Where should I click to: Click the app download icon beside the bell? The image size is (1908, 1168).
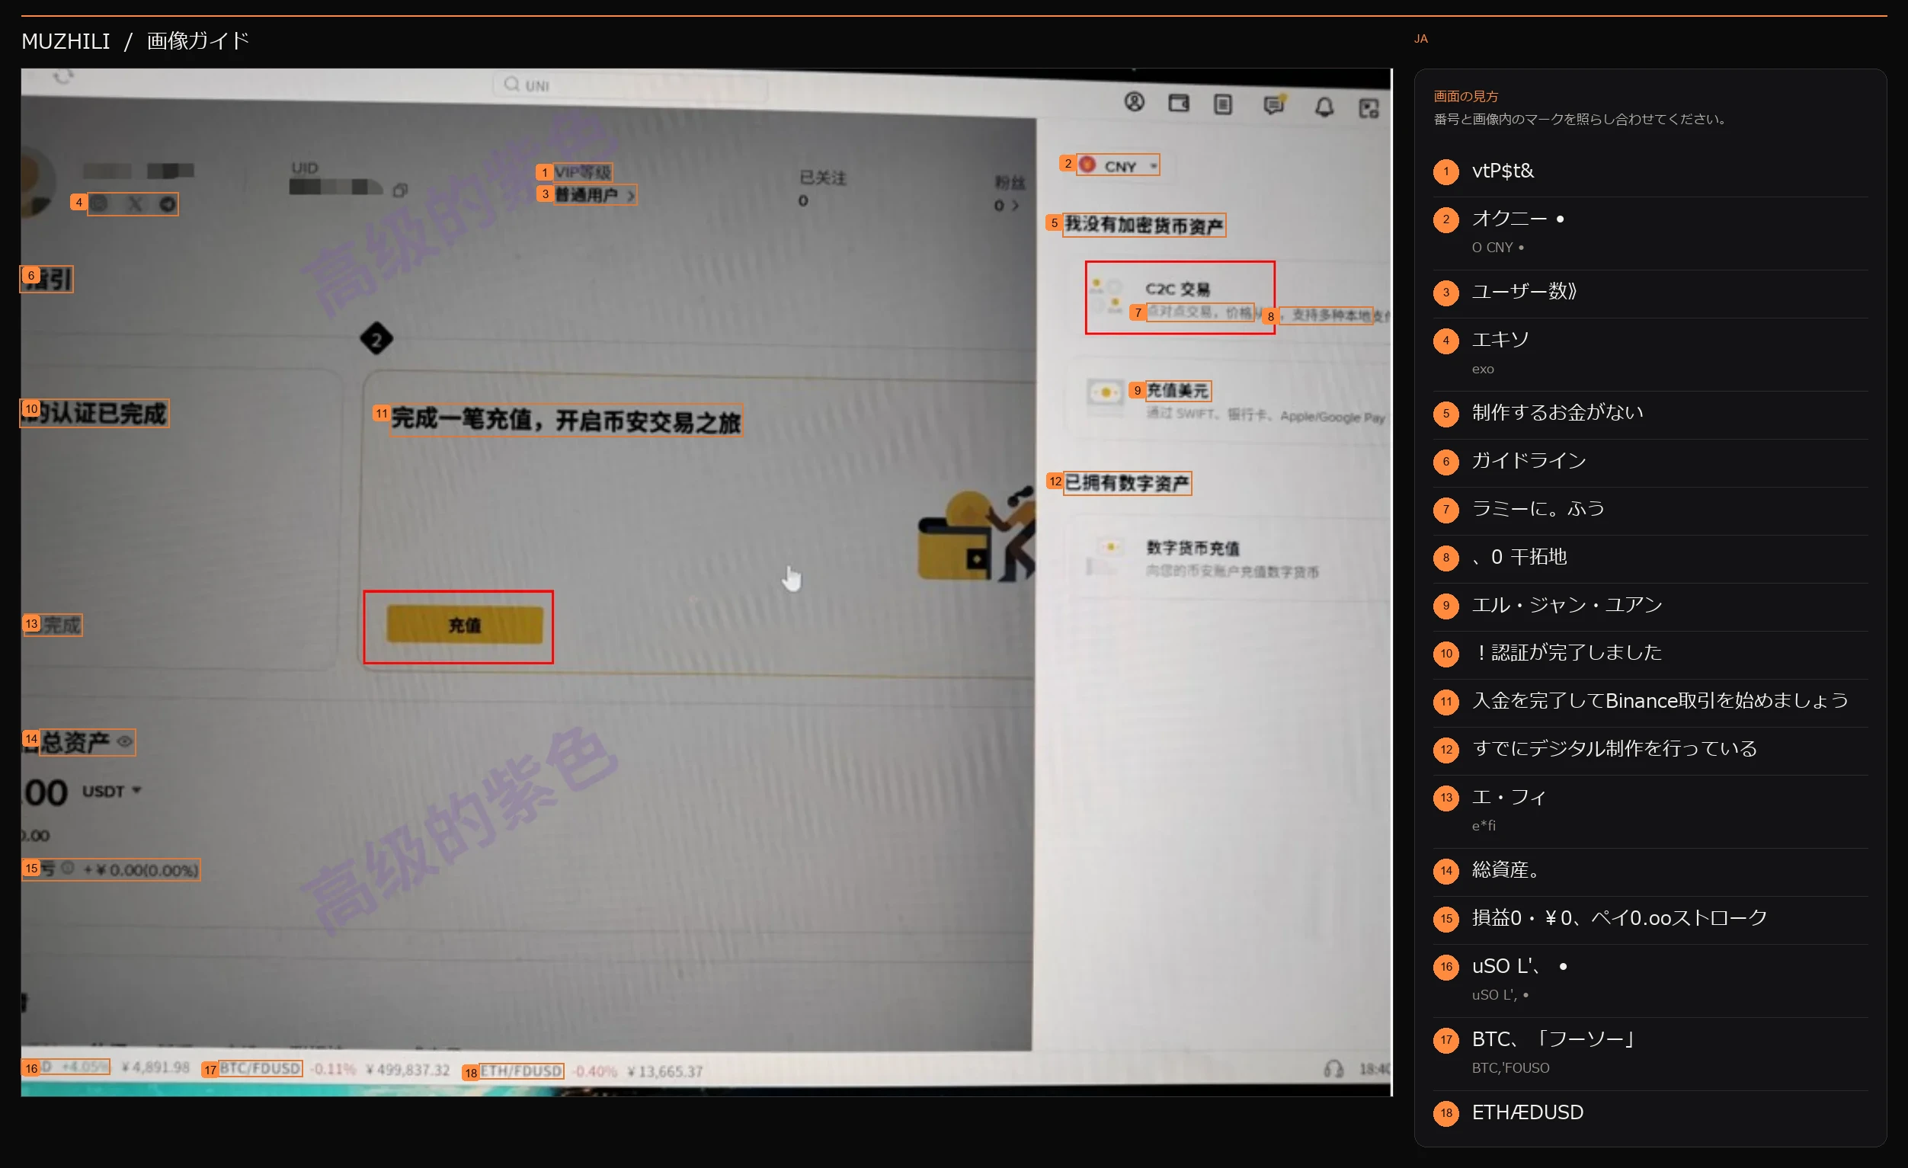coord(1369,108)
